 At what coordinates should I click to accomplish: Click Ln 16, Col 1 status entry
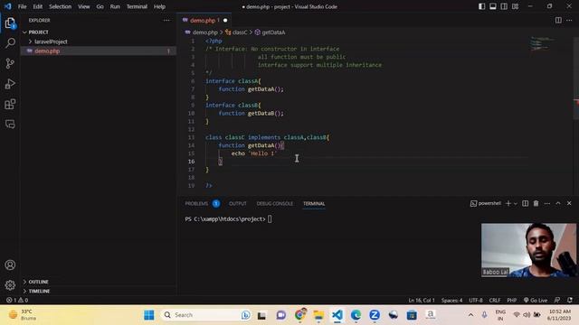tap(422, 300)
